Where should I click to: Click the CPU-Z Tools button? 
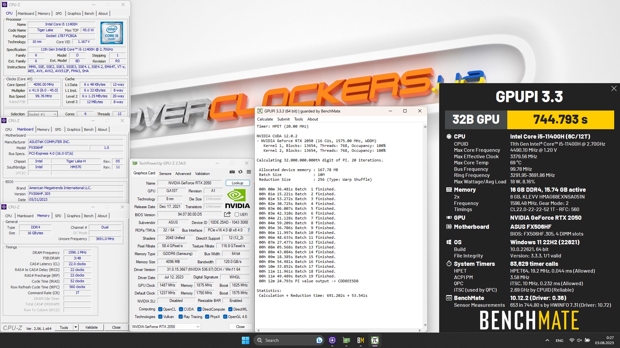[64, 327]
